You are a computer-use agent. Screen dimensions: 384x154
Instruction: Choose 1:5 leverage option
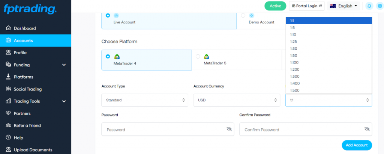click(x=328, y=28)
